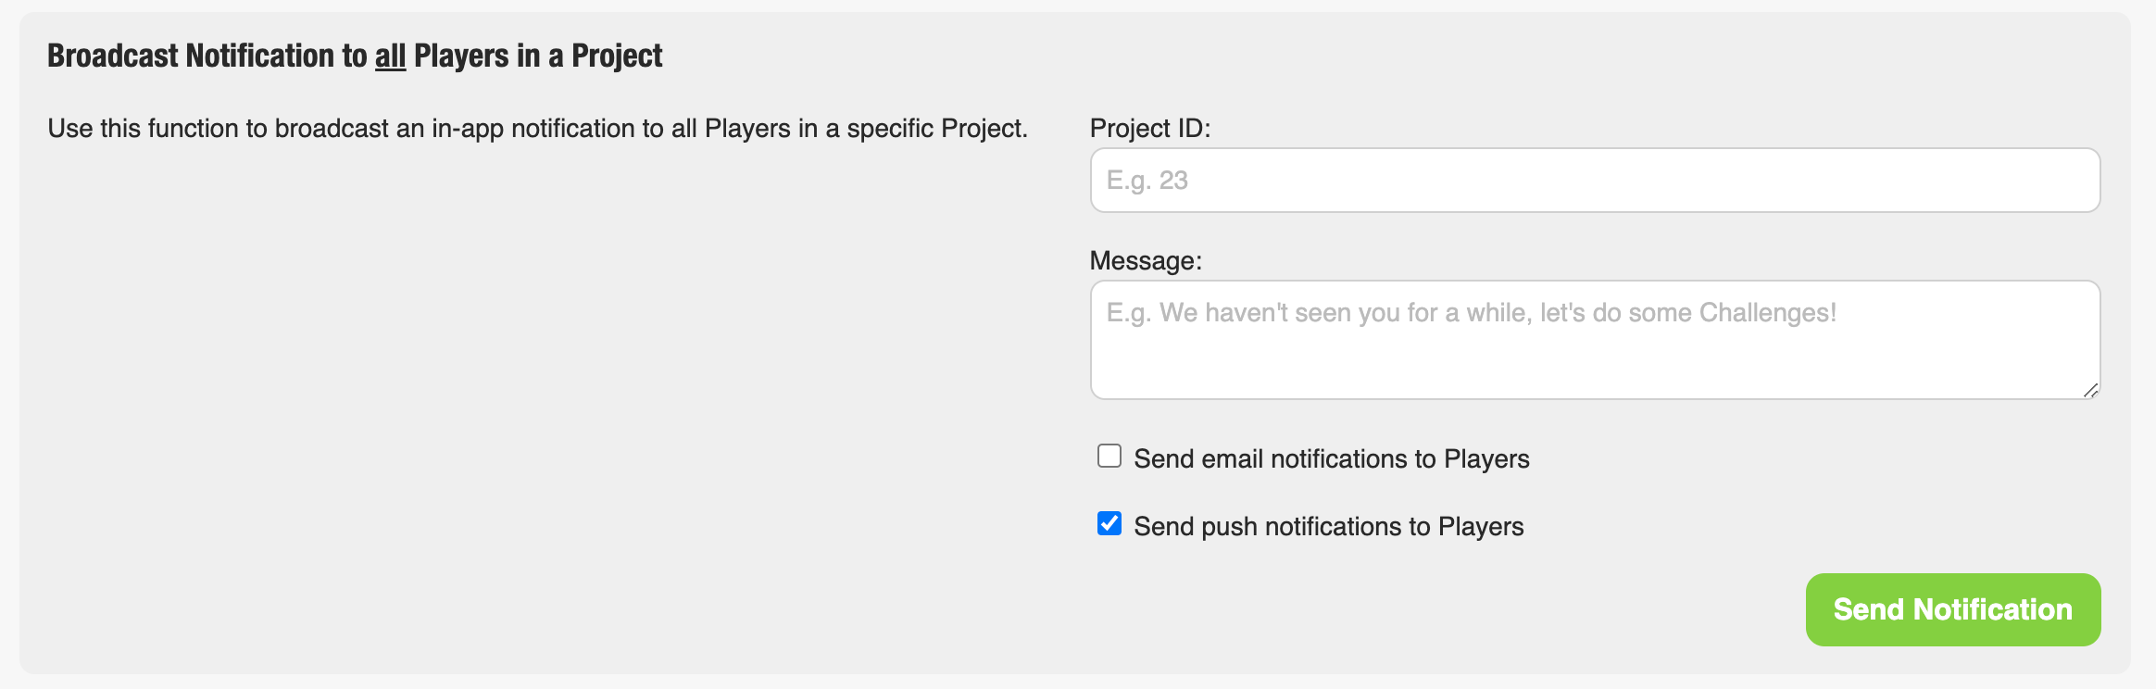Click "Send push notifications to Players" label text
Image resolution: width=2156 pixels, height=689 pixels.
pos(1329,526)
